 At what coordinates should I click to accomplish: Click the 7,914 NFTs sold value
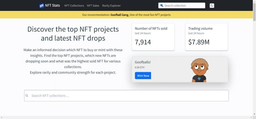coord(143,42)
